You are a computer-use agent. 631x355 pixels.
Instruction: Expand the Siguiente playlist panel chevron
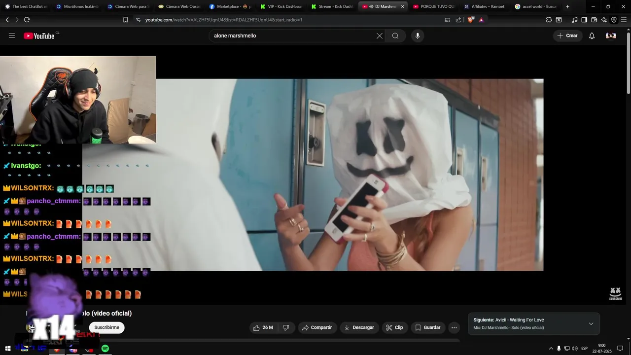(x=591, y=324)
